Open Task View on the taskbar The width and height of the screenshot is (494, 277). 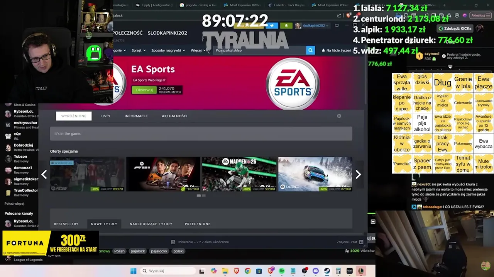(x=201, y=271)
